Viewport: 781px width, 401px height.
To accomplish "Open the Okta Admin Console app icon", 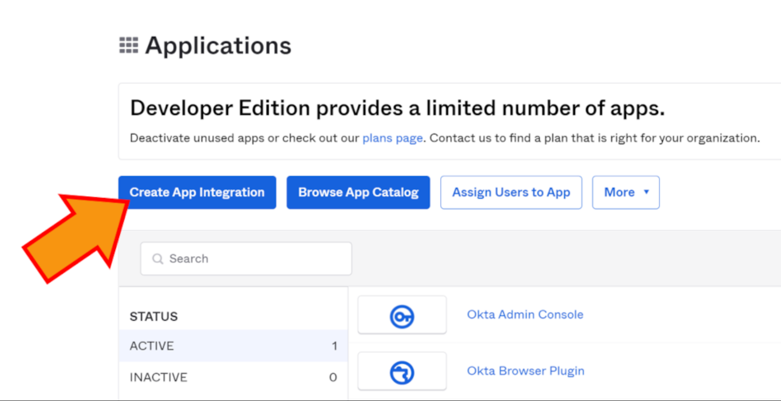I will point(402,315).
